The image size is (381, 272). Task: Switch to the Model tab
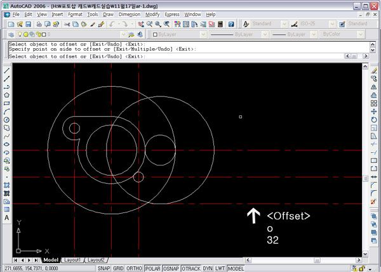pyautogui.click(x=51, y=260)
